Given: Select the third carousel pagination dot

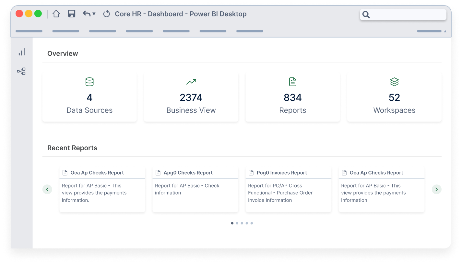Looking at the screenshot, I should [242, 223].
